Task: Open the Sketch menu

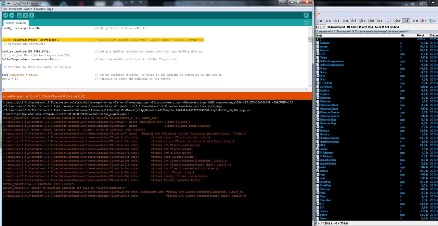Action: 28,9
